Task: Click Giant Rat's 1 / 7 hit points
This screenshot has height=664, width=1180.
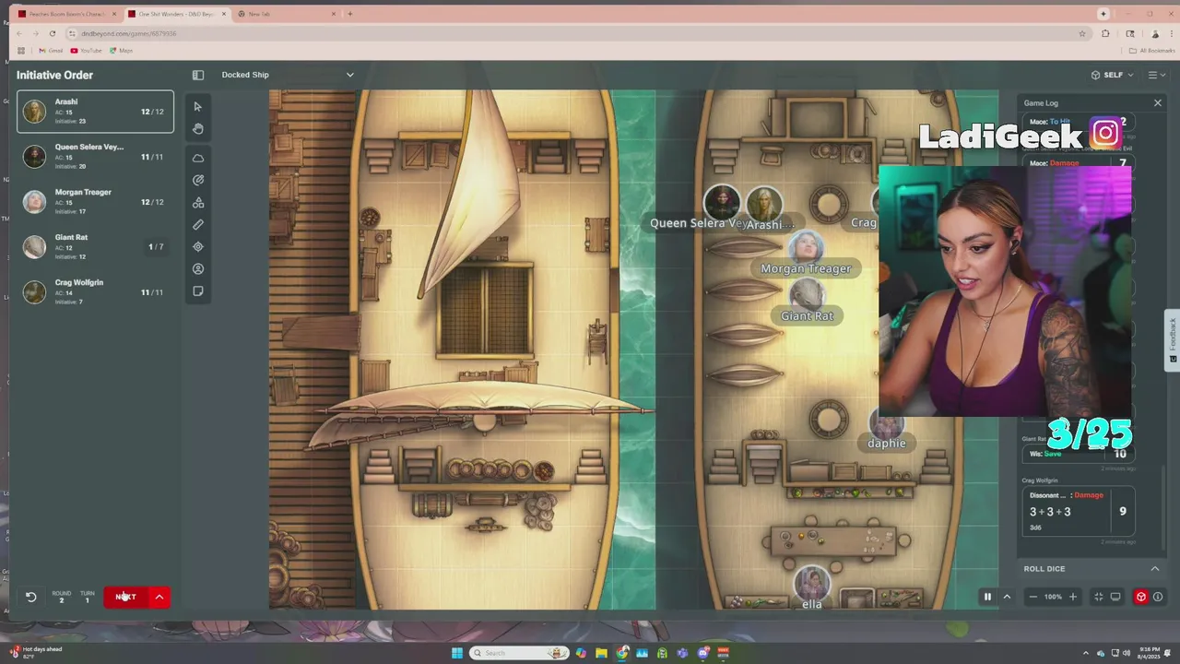Action: (x=156, y=247)
